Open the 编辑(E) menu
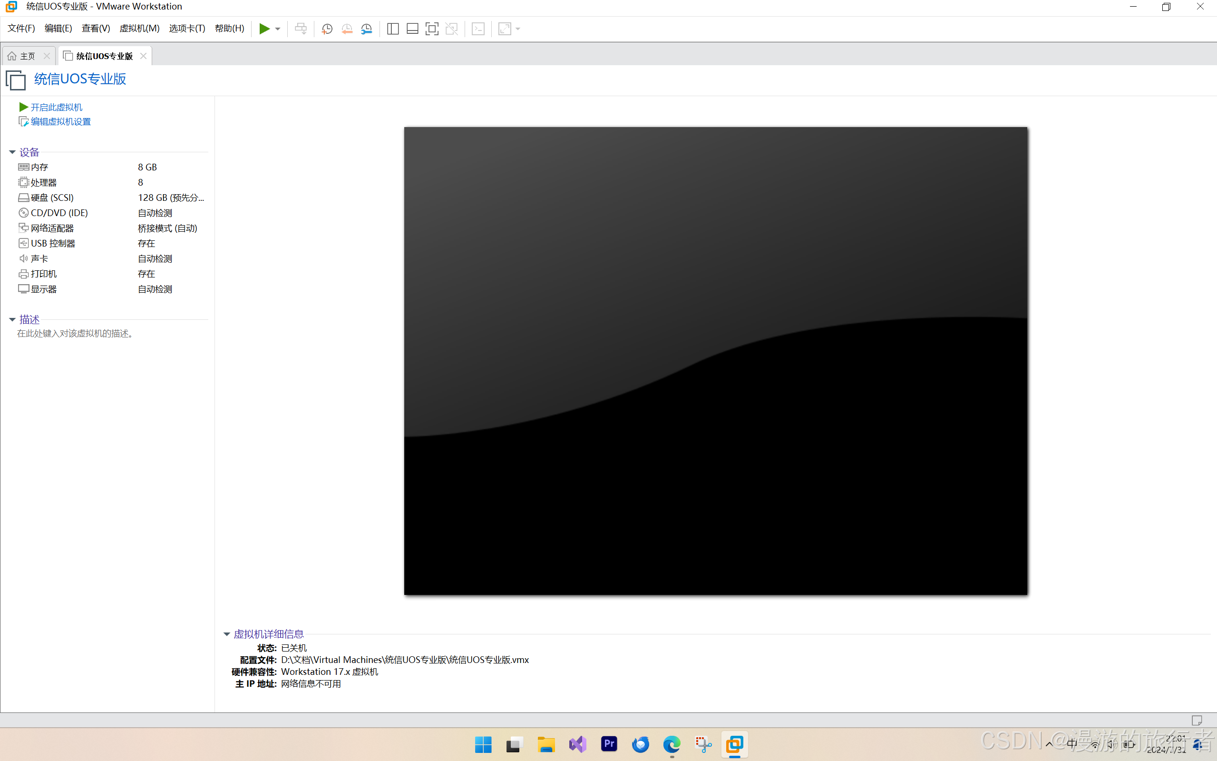This screenshot has width=1217, height=761. click(58, 28)
